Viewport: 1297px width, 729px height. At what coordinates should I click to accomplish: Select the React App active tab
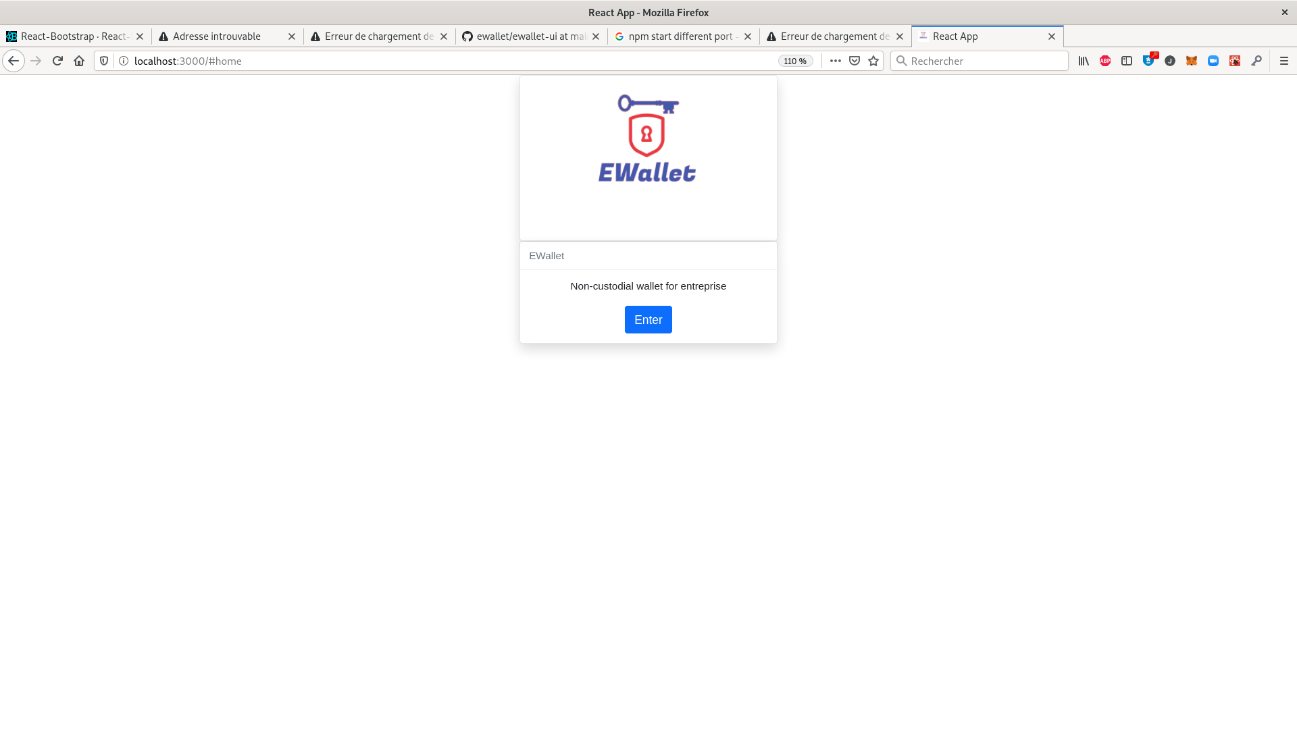point(987,36)
